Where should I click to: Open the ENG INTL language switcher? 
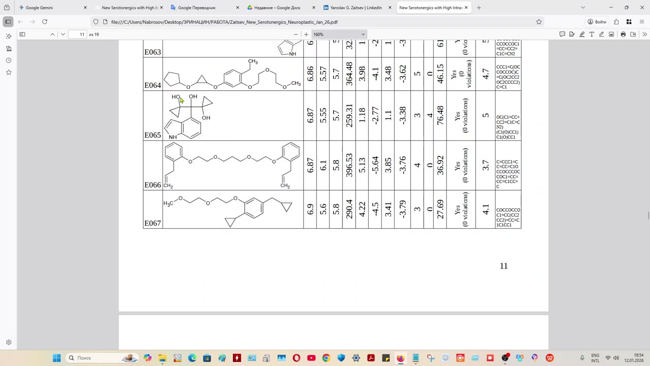tap(595, 358)
